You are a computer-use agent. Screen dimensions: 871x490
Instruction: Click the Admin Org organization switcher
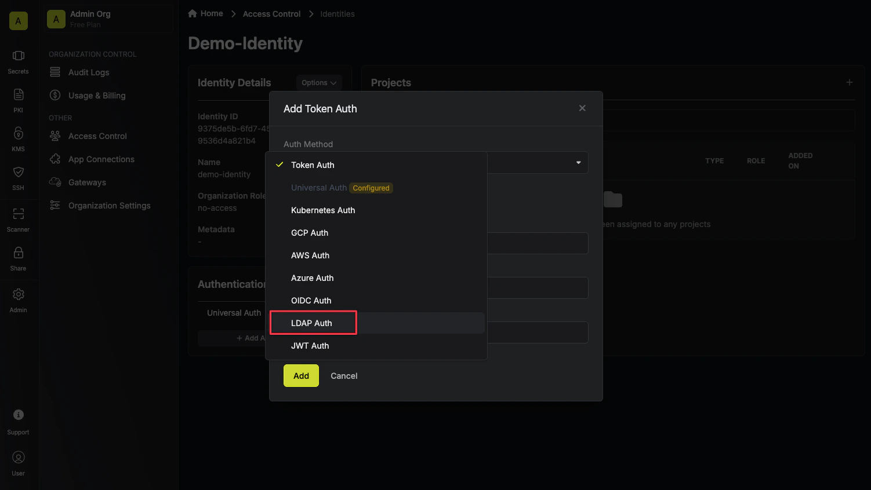(x=109, y=19)
